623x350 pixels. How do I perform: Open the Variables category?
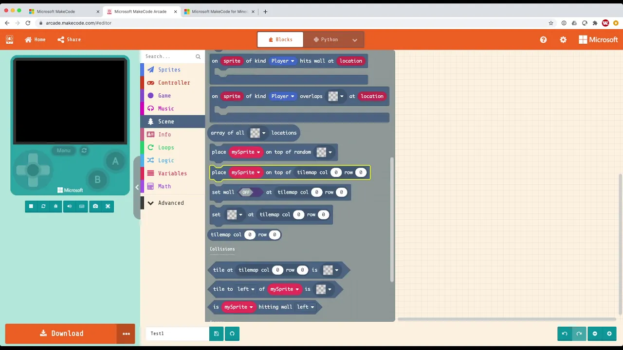click(x=172, y=174)
